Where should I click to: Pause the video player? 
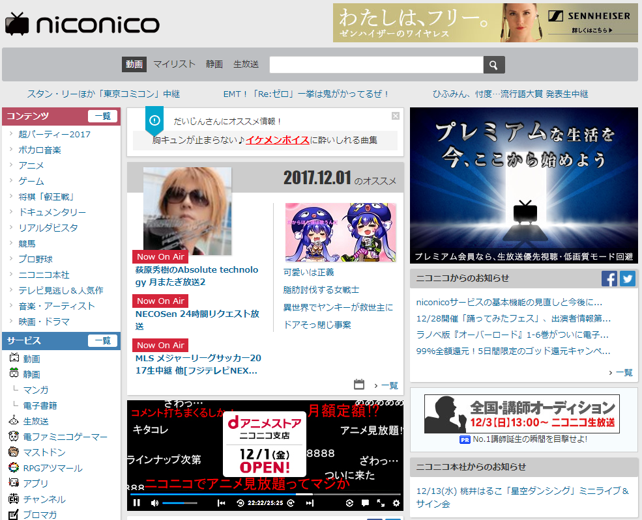[137, 503]
